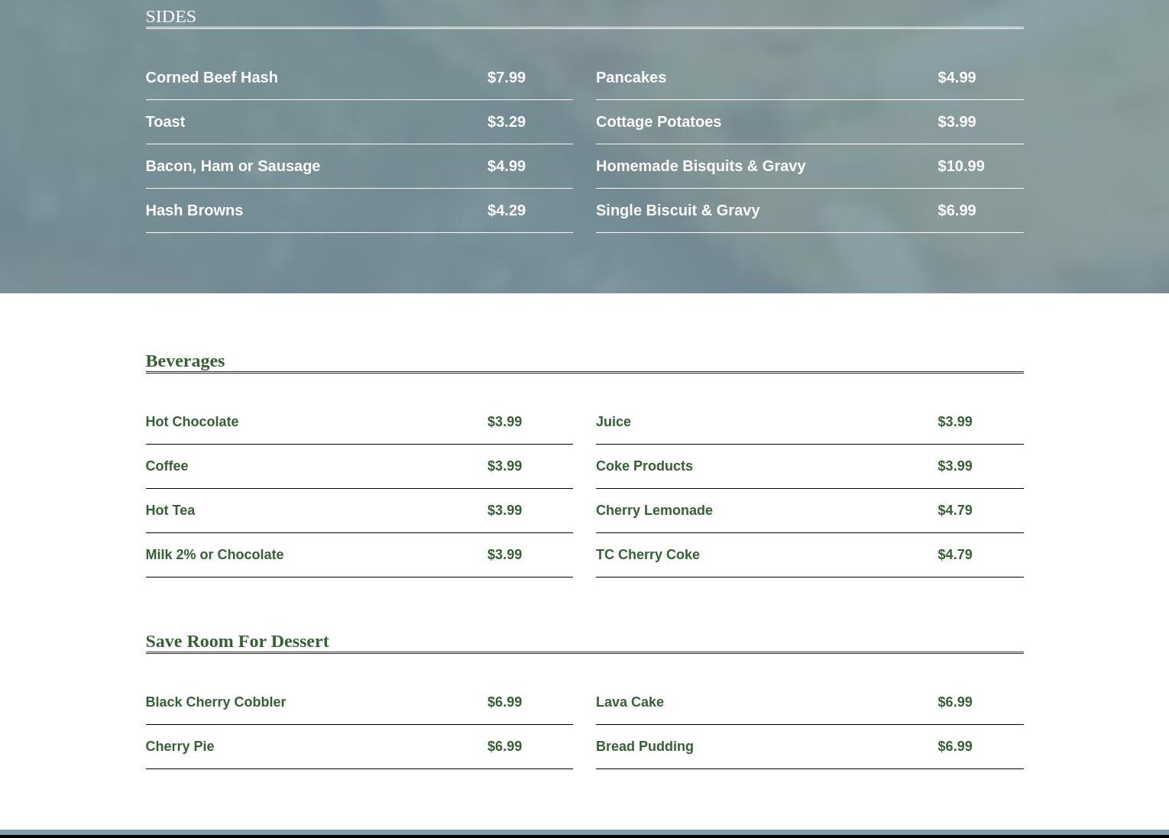Click the Toast price $3.29
Screen dimensions: 1169x838
point(506,121)
